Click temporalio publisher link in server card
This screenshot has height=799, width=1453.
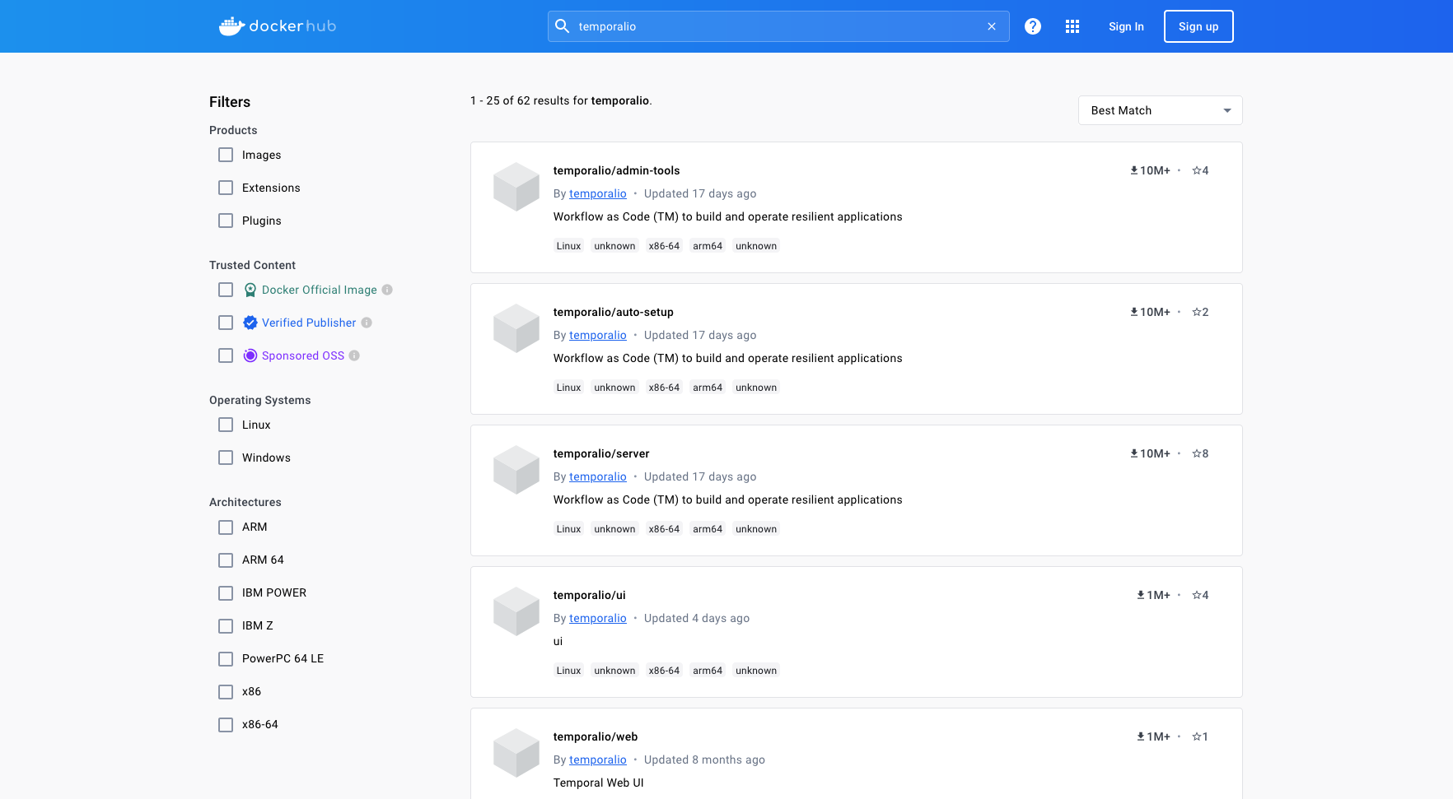point(598,476)
